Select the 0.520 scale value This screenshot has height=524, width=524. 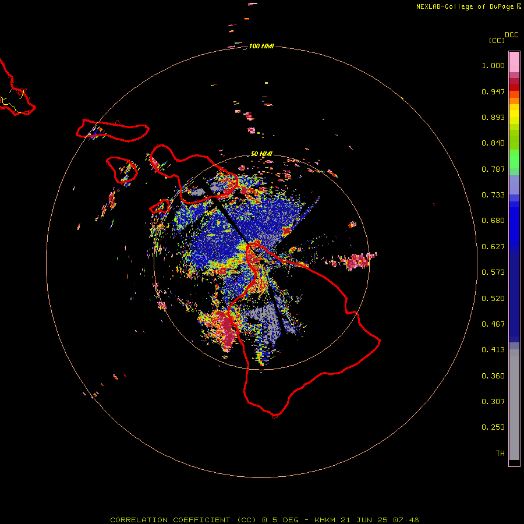(x=493, y=299)
